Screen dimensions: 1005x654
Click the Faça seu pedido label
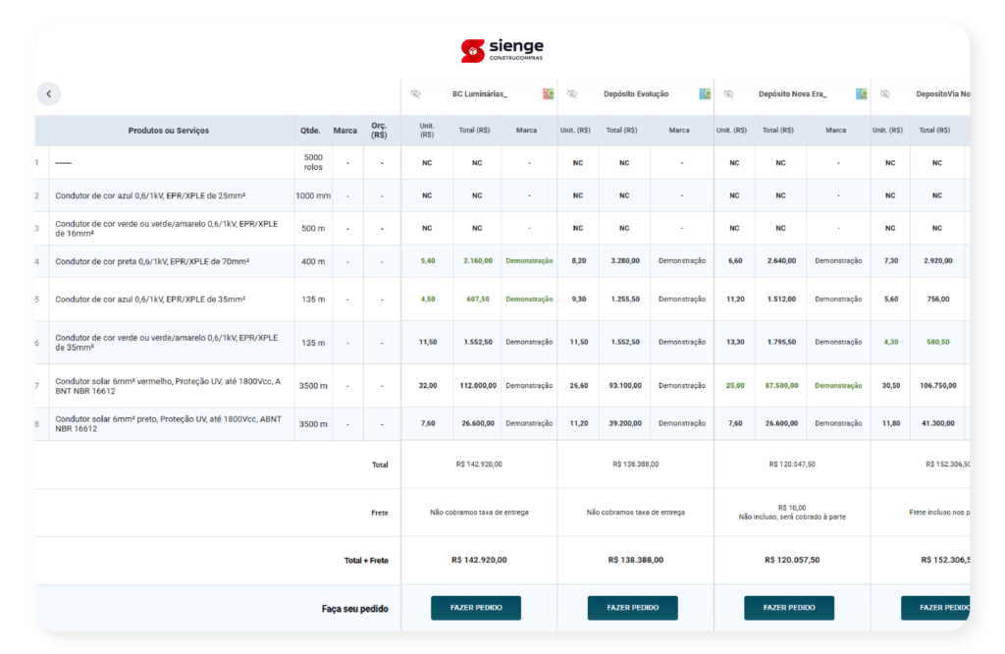354,609
